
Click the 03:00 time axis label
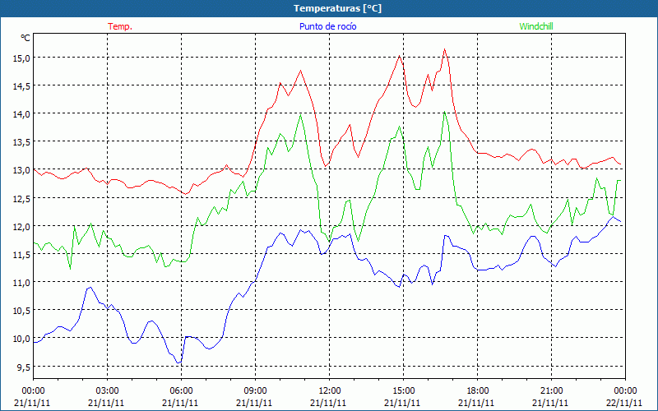click(x=107, y=391)
